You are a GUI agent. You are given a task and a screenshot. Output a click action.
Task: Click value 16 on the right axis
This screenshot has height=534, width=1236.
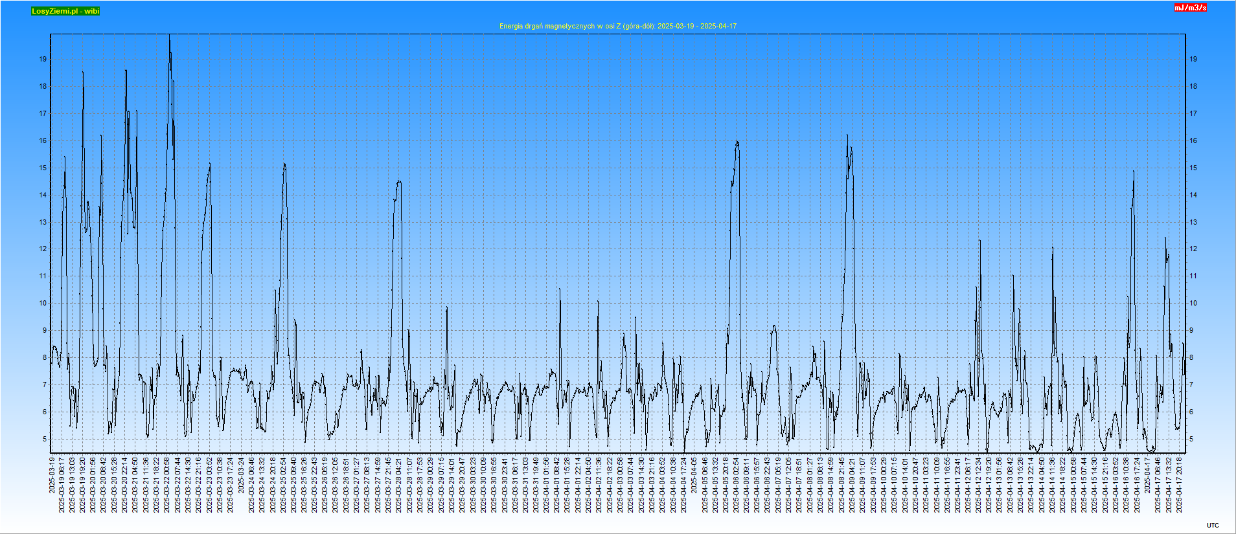[1193, 140]
